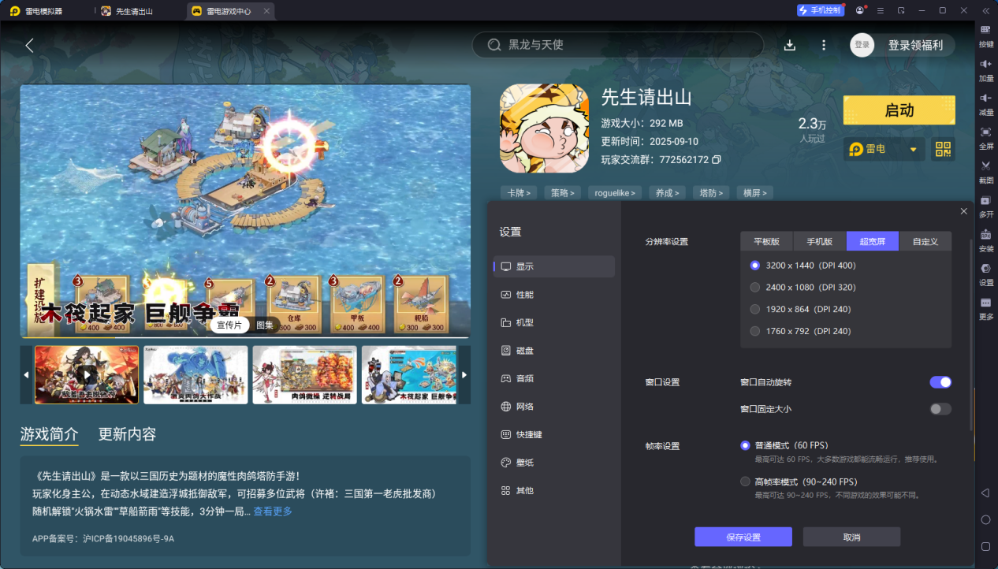Switch to 图集 gallery view

(265, 325)
